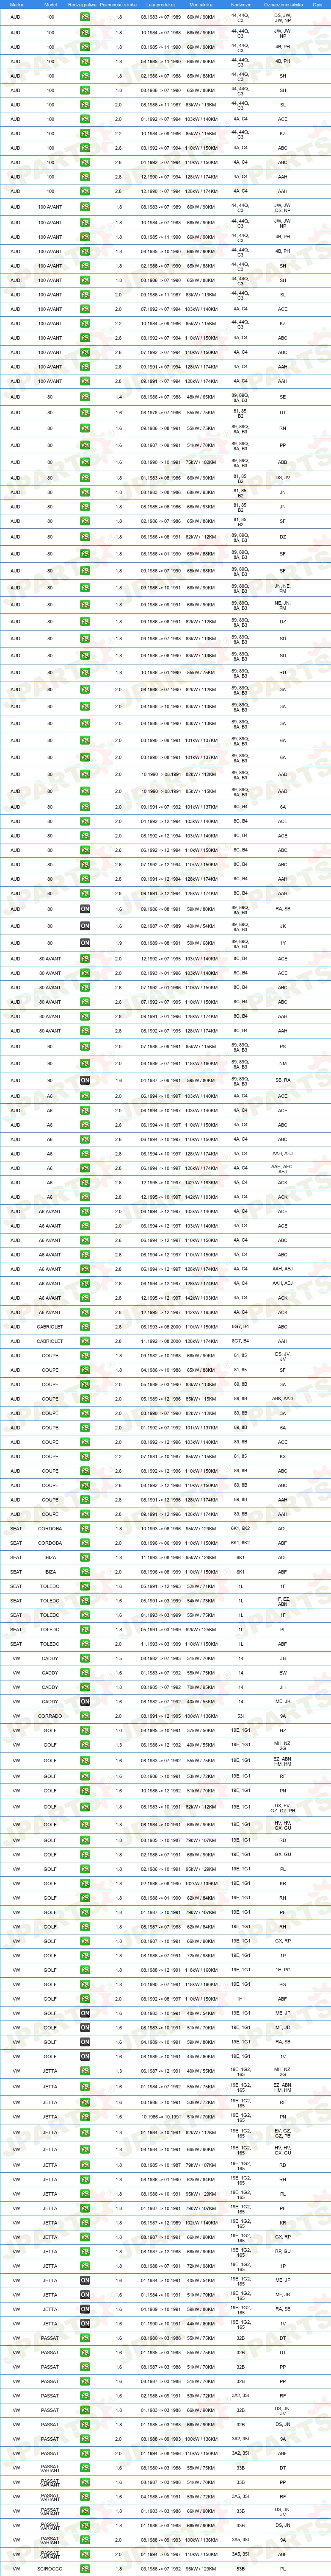The image size is (331, 2576).
Task: Click engine code AAH in the AUDI CABRIOLET row
Action: click(282, 1341)
